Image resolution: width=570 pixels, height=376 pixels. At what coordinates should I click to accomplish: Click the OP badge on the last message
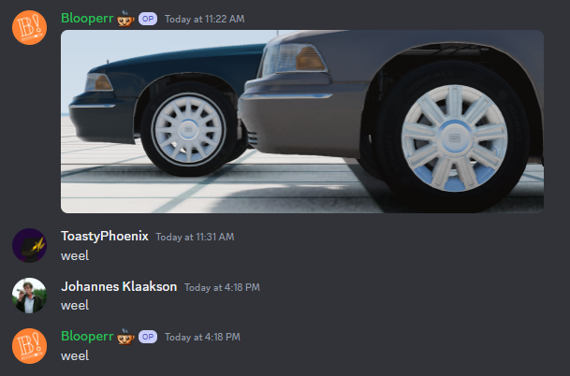tap(148, 337)
